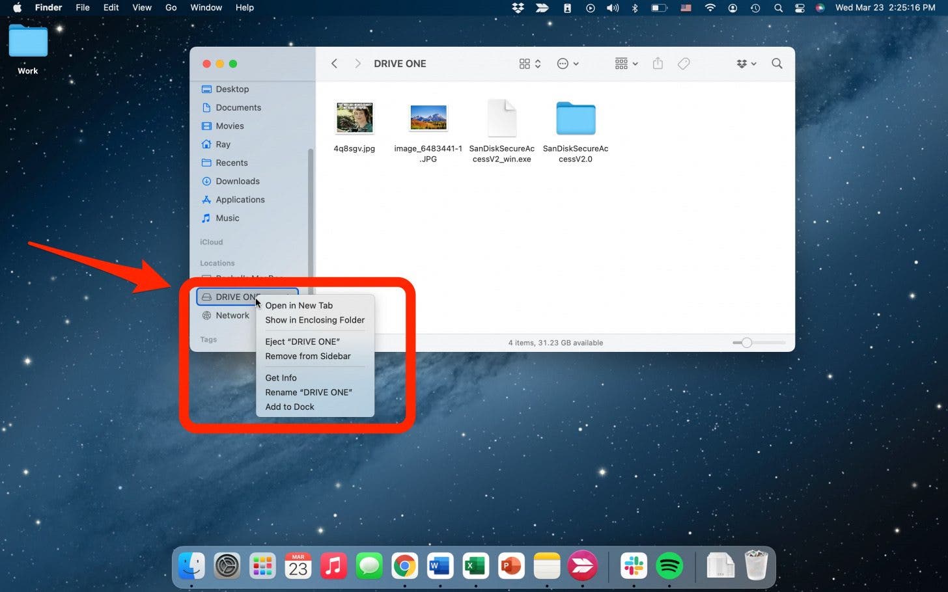948x592 pixels.
Task: Open the group-by dropdown in the toolbar
Action: (x=622, y=63)
